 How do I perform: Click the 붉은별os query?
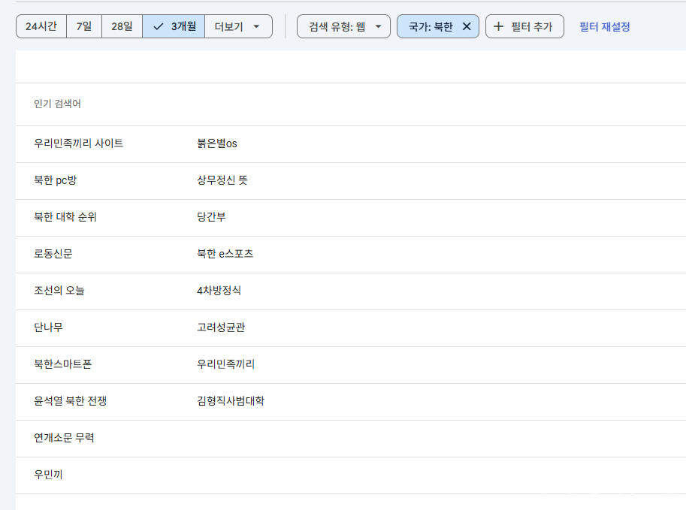(217, 143)
